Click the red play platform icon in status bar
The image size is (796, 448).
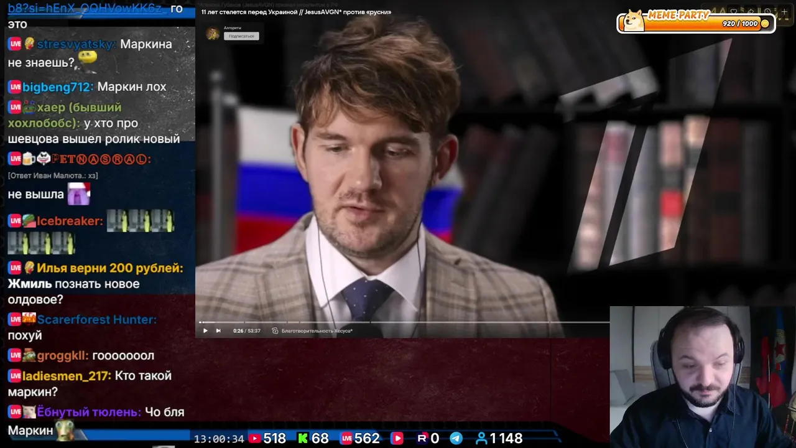[x=397, y=439]
